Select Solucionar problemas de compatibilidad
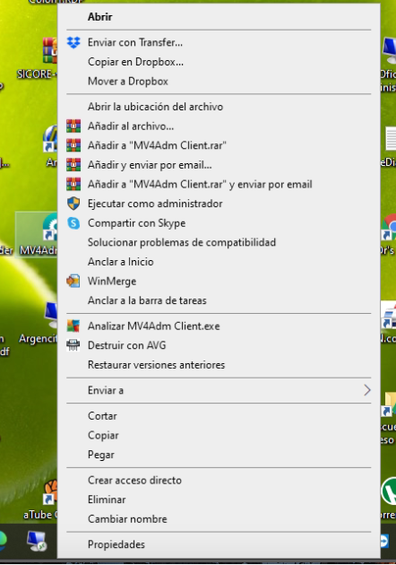Image resolution: width=396 pixels, height=565 pixels. [x=219, y=242]
